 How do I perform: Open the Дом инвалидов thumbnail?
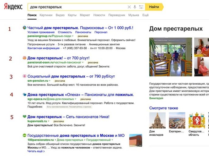157,120
